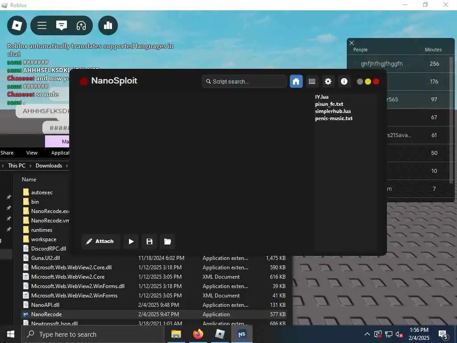Expand the chevron after This PC
This screenshot has width=457, height=343.
[30, 166]
